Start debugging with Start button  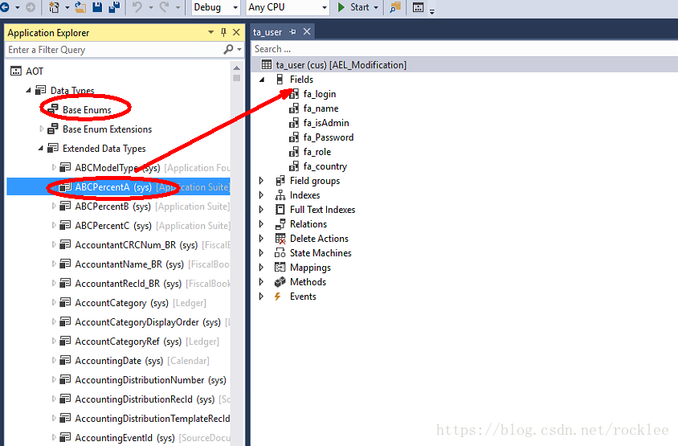point(353,7)
